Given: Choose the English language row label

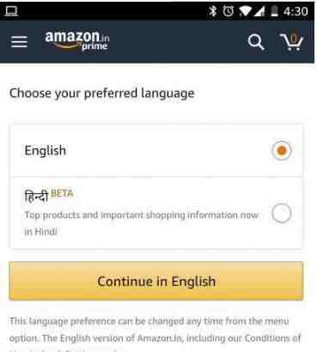Looking at the screenshot, I should [46, 150].
